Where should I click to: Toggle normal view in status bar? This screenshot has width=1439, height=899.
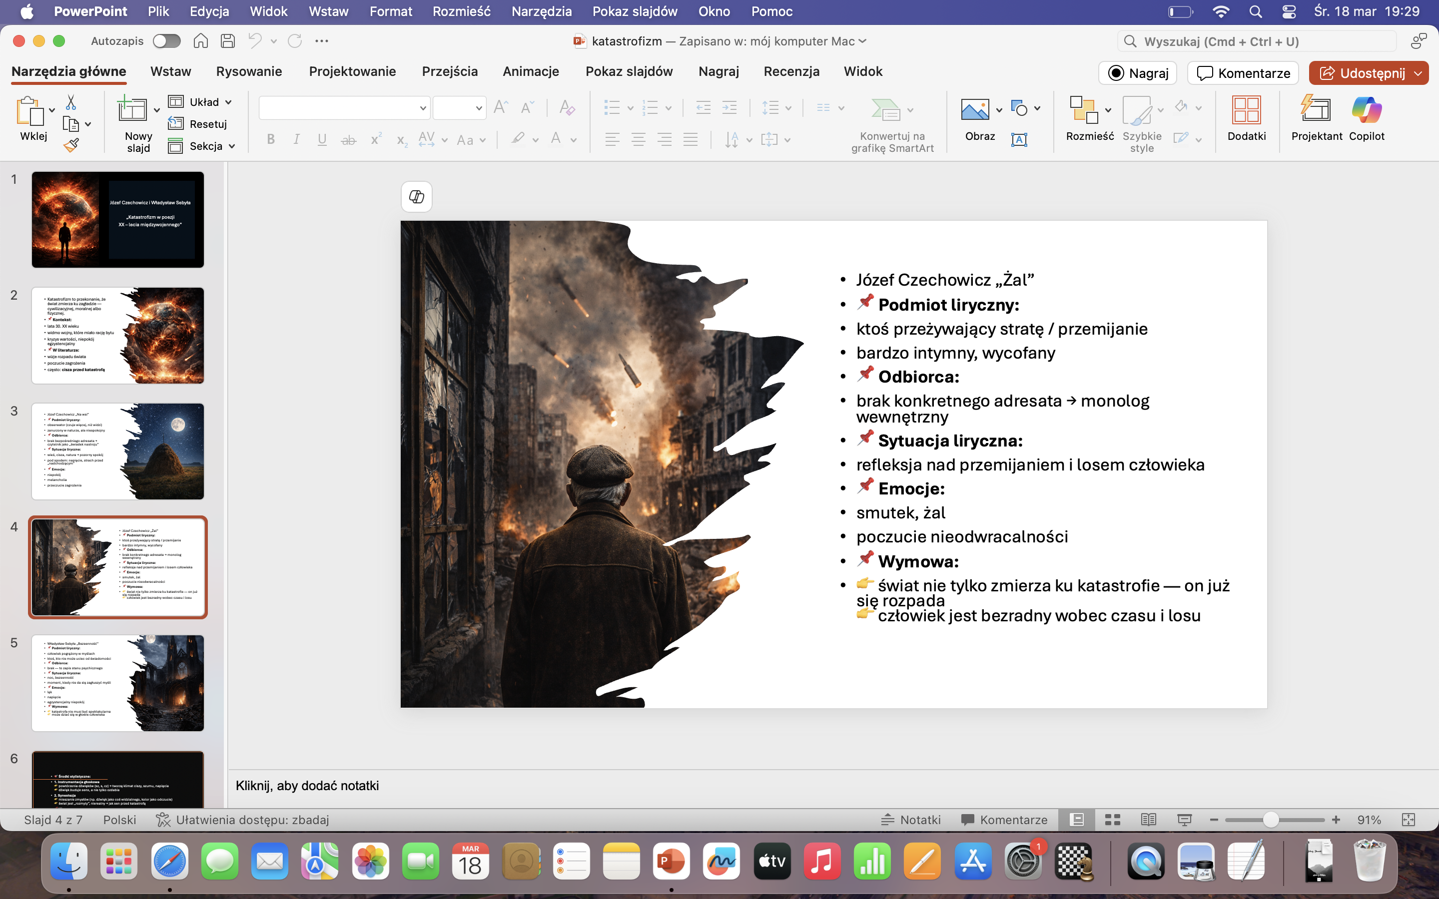click(1077, 820)
